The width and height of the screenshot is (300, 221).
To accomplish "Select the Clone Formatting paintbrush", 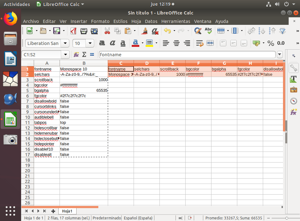I will (x=145, y=31).
